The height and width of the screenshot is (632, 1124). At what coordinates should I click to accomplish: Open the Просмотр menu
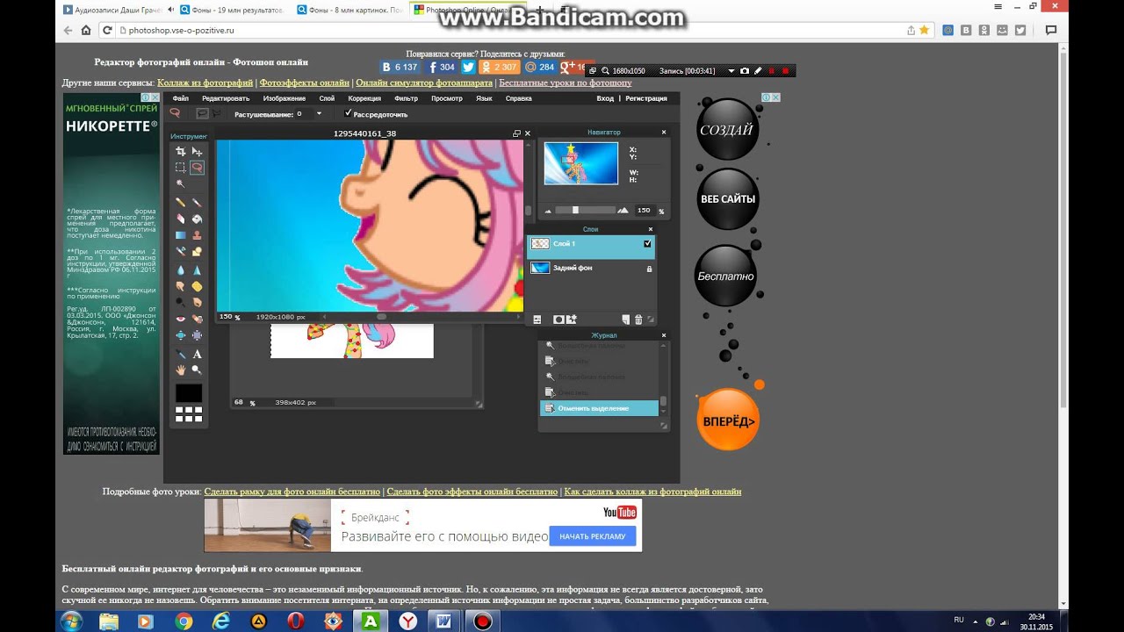[x=447, y=98]
